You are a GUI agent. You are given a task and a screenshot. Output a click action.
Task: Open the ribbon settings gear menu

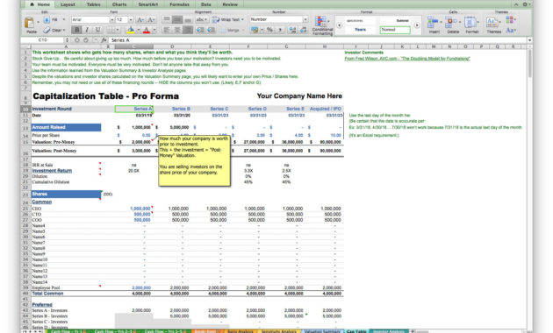click(x=526, y=4)
